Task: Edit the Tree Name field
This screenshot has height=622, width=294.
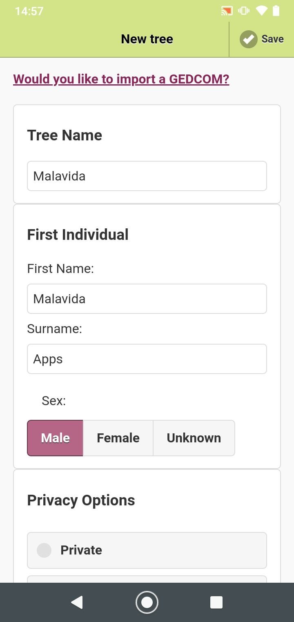Action: 147,176
